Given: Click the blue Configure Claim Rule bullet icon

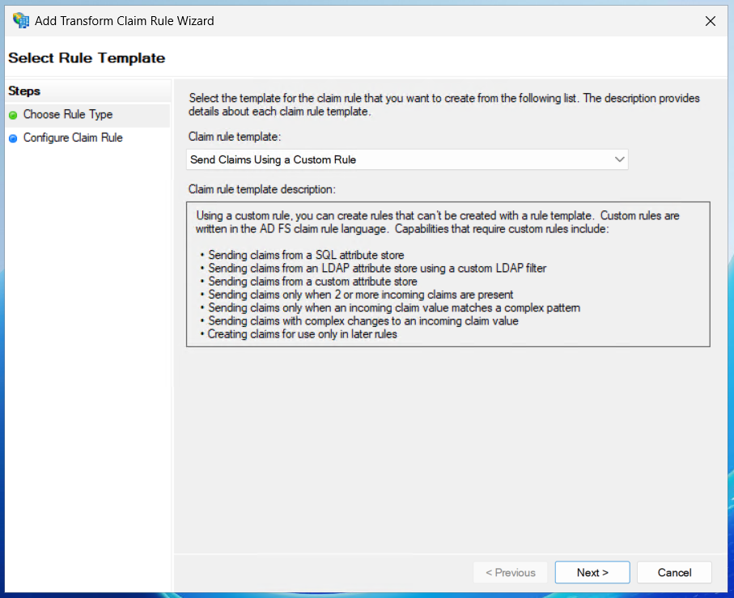Looking at the screenshot, I should (x=13, y=138).
